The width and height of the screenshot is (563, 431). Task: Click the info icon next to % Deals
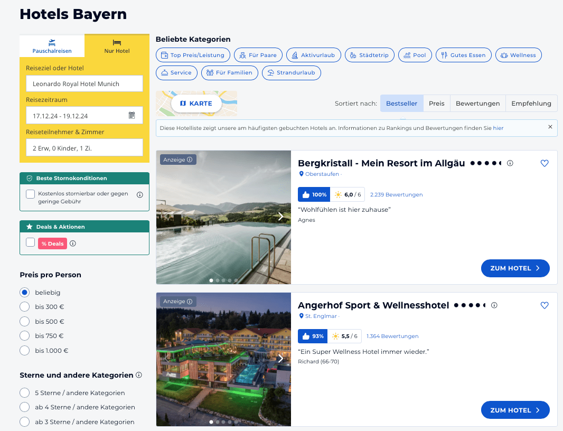(73, 243)
